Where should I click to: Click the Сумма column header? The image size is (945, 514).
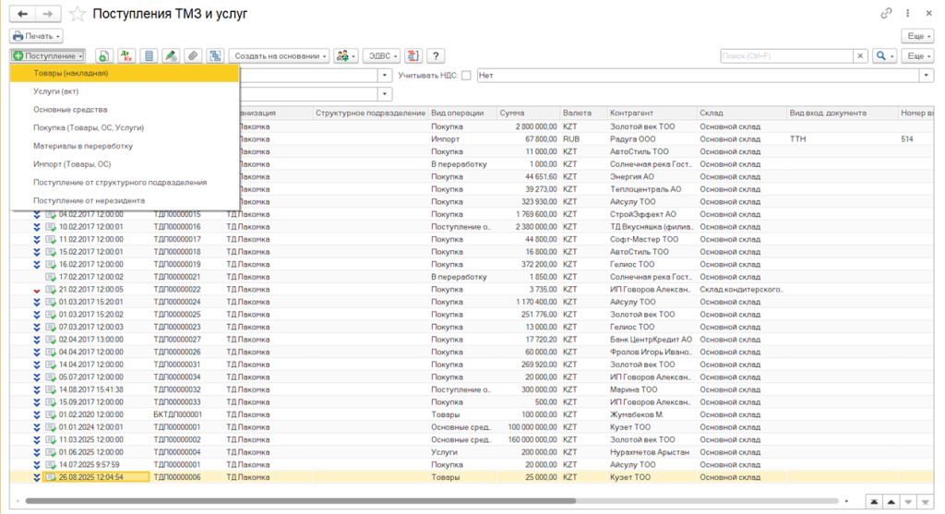pos(527,113)
